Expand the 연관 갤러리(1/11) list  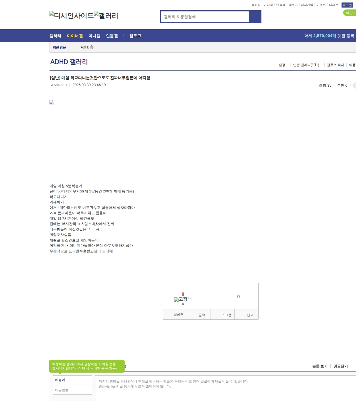click(x=306, y=65)
